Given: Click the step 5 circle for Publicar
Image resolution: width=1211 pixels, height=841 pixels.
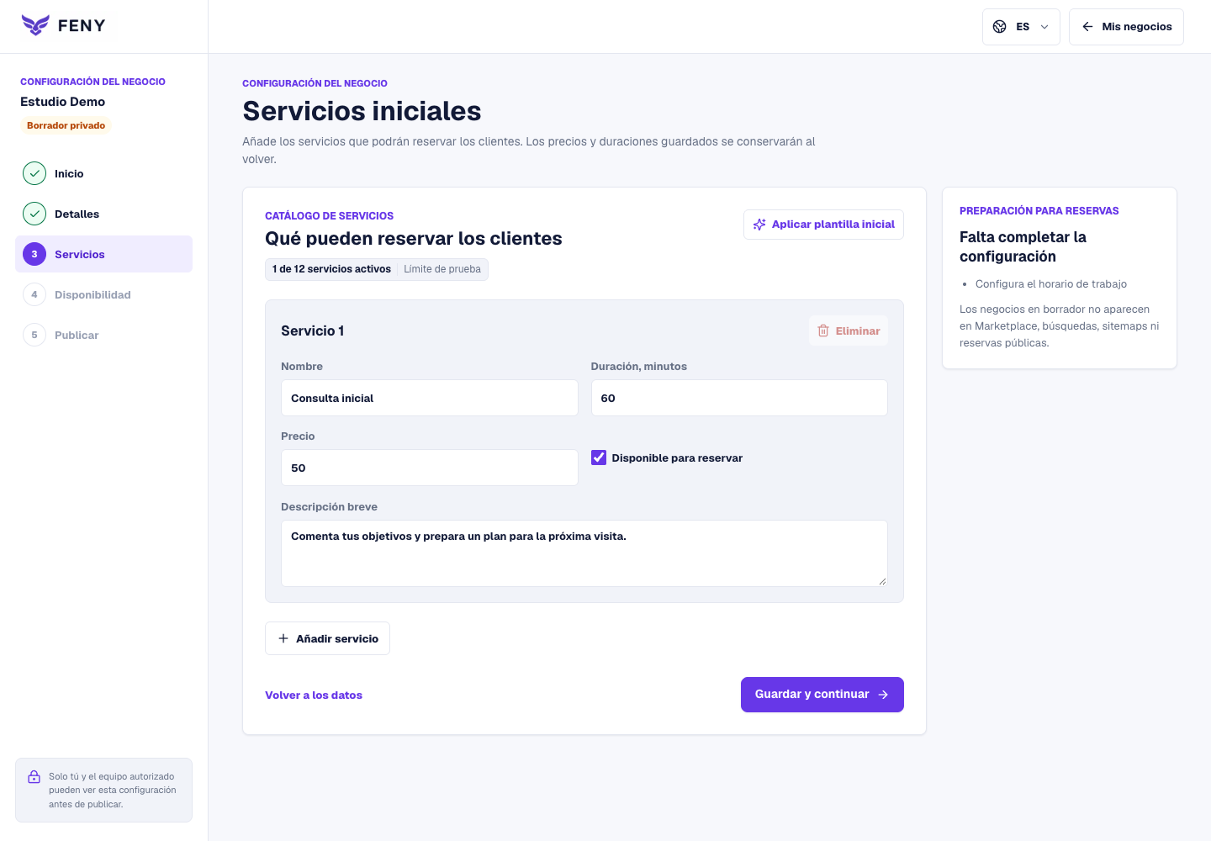Looking at the screenshot, I should (34, 335).
